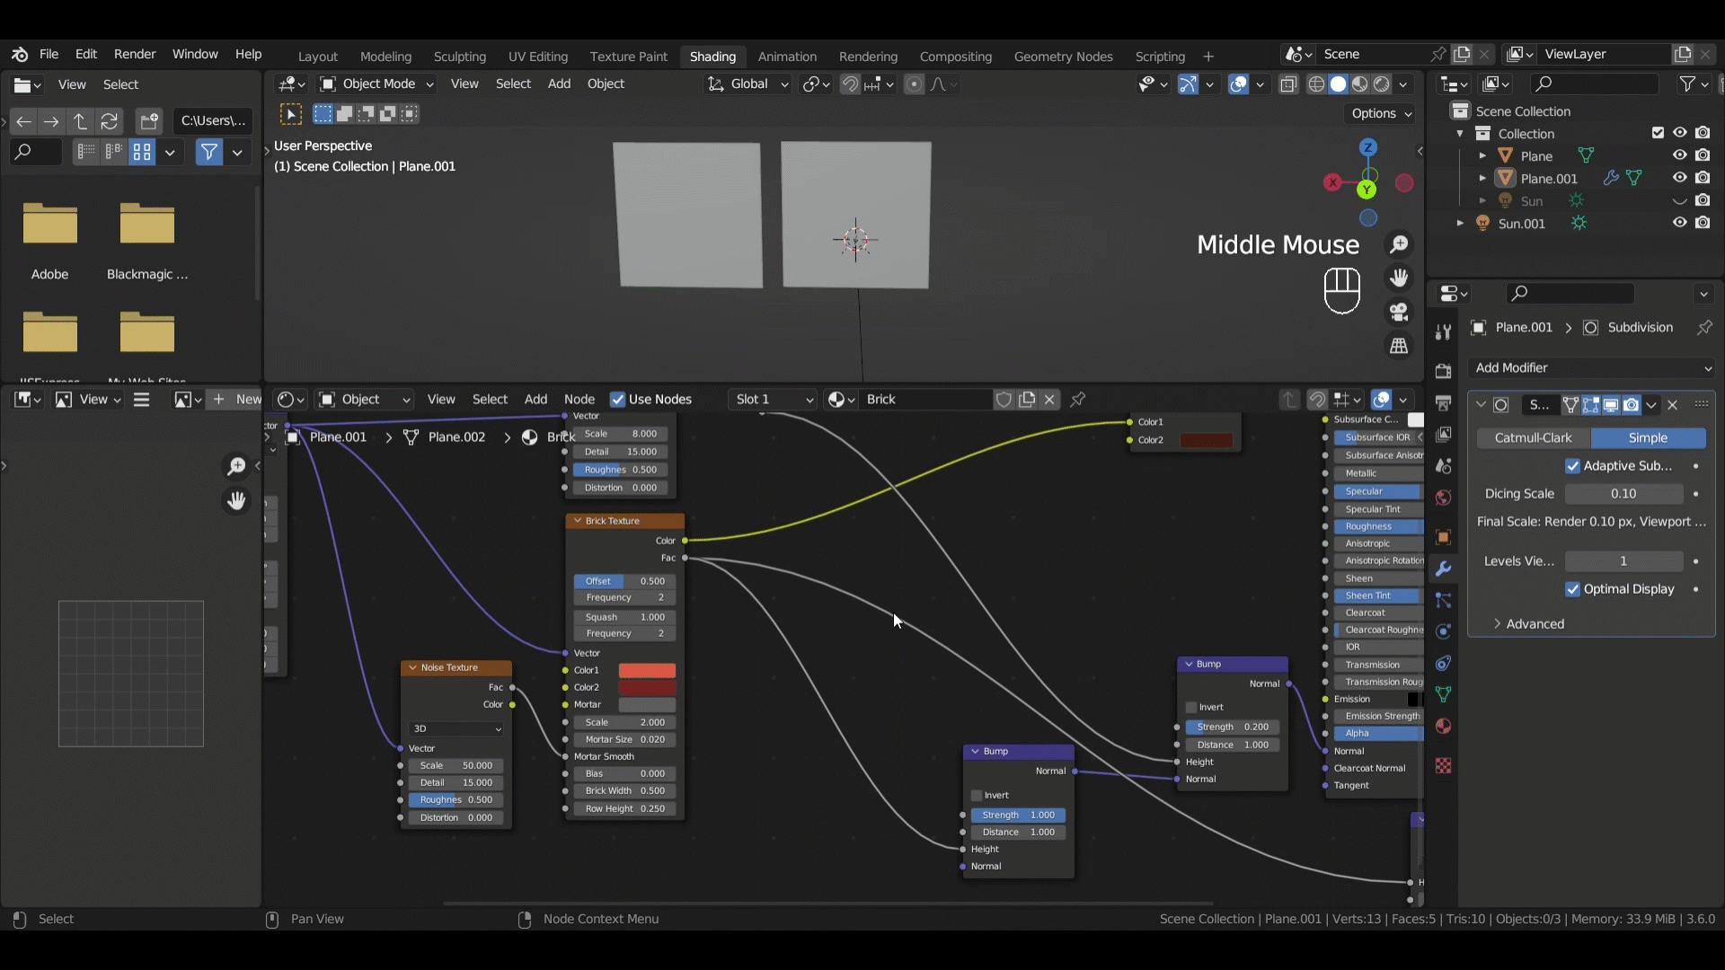Click the Color1 swatch on Brick Texture
This screenshot has height=970, width=1725.
tap(647, 670)
